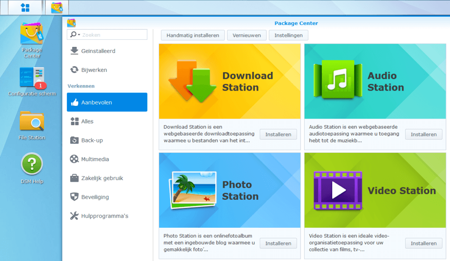
Task: Click the Photo Station description text
Action: click(x=209, y=243)
